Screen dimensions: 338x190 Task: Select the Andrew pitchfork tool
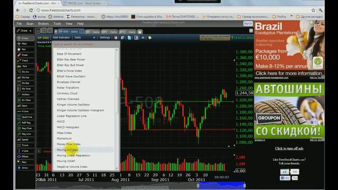[25, 94]
